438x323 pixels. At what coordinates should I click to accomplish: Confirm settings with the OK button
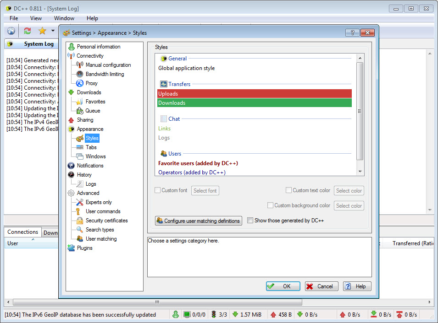pyautogui.click(x=283, y=286)
